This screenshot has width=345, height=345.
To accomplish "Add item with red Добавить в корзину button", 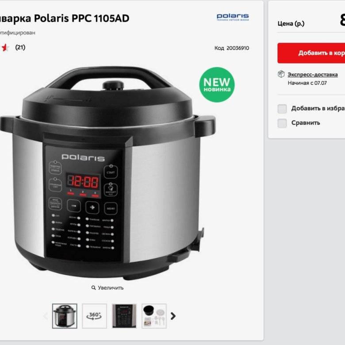I will click(311, 53).
